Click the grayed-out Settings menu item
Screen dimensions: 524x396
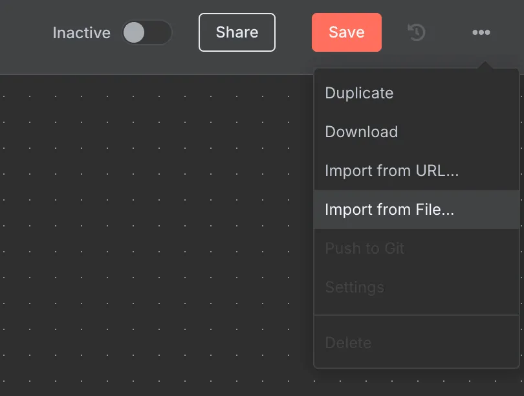pyautogui.click(x=355, y=287)
